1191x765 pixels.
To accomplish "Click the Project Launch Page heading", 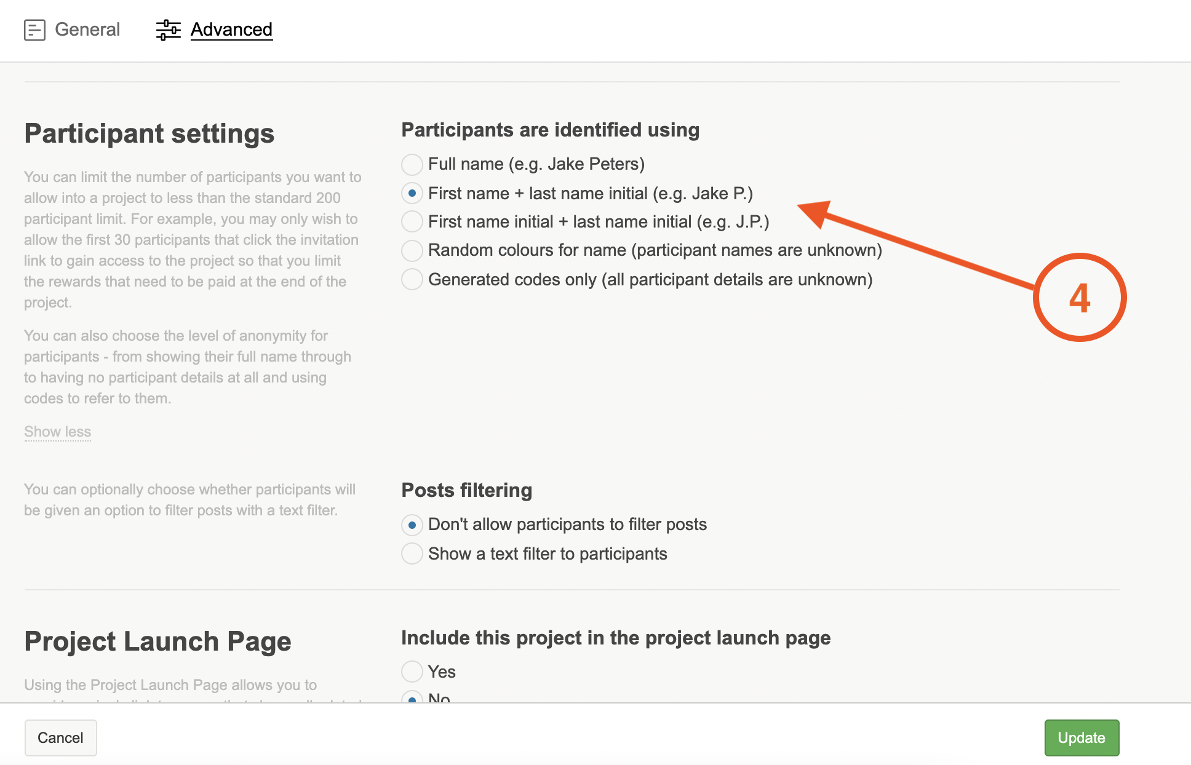I will 157,641.
